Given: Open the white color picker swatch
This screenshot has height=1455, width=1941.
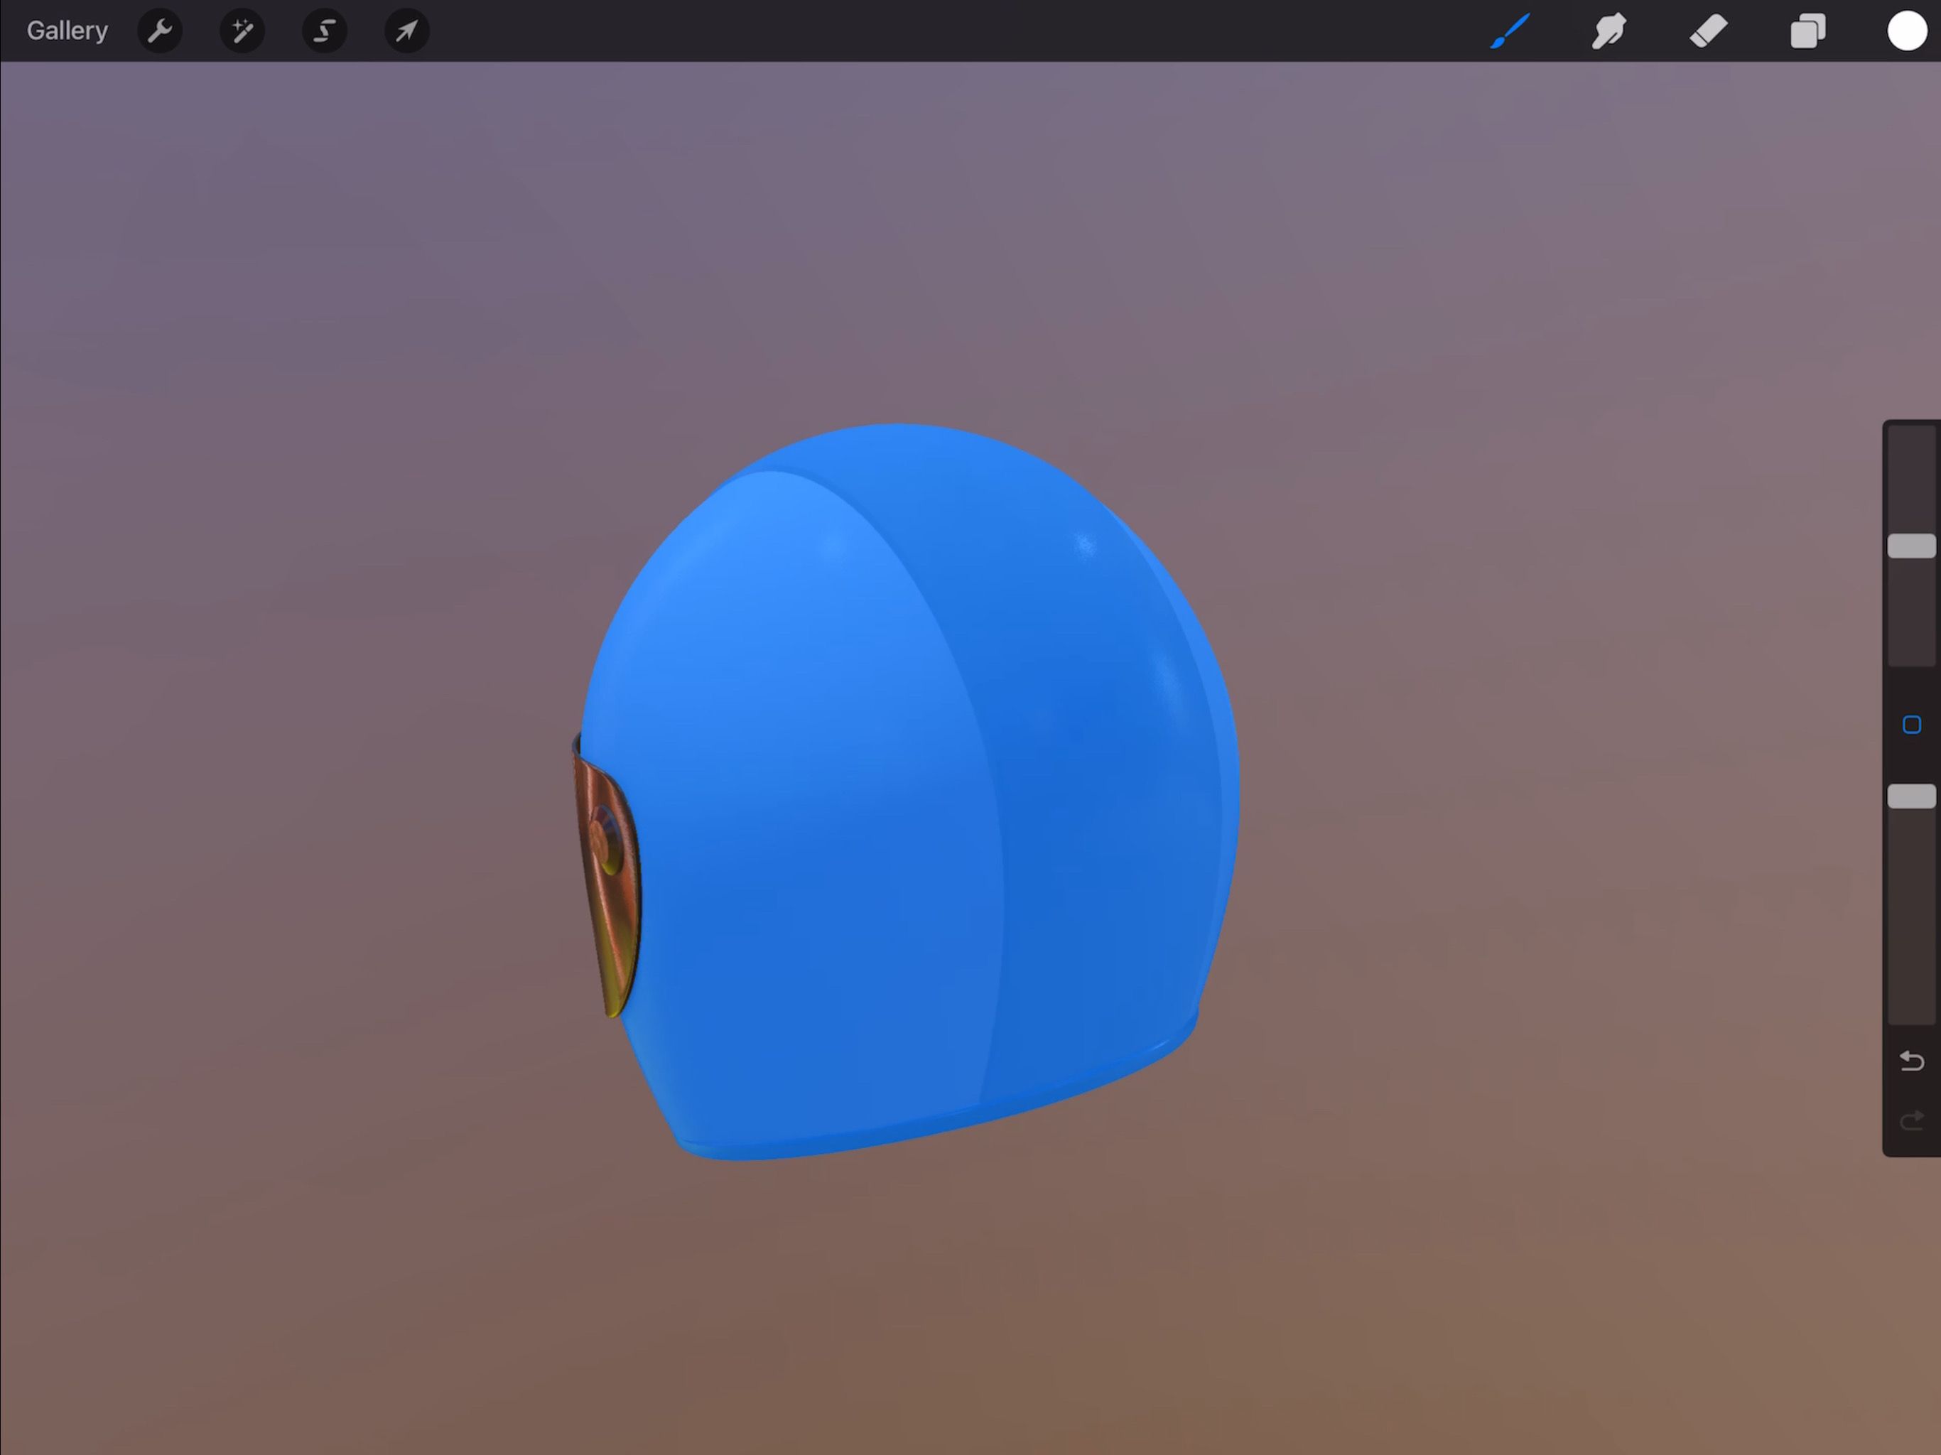Looking at the screenshot, I should click(1907, 31).
